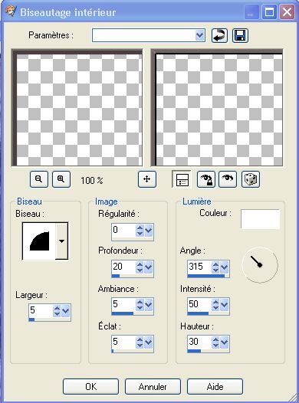The height and width of the screenshot is (403, 299).
Task: Click the Paint Shop Pro title bar icon
Action: (x=11, y=11)
